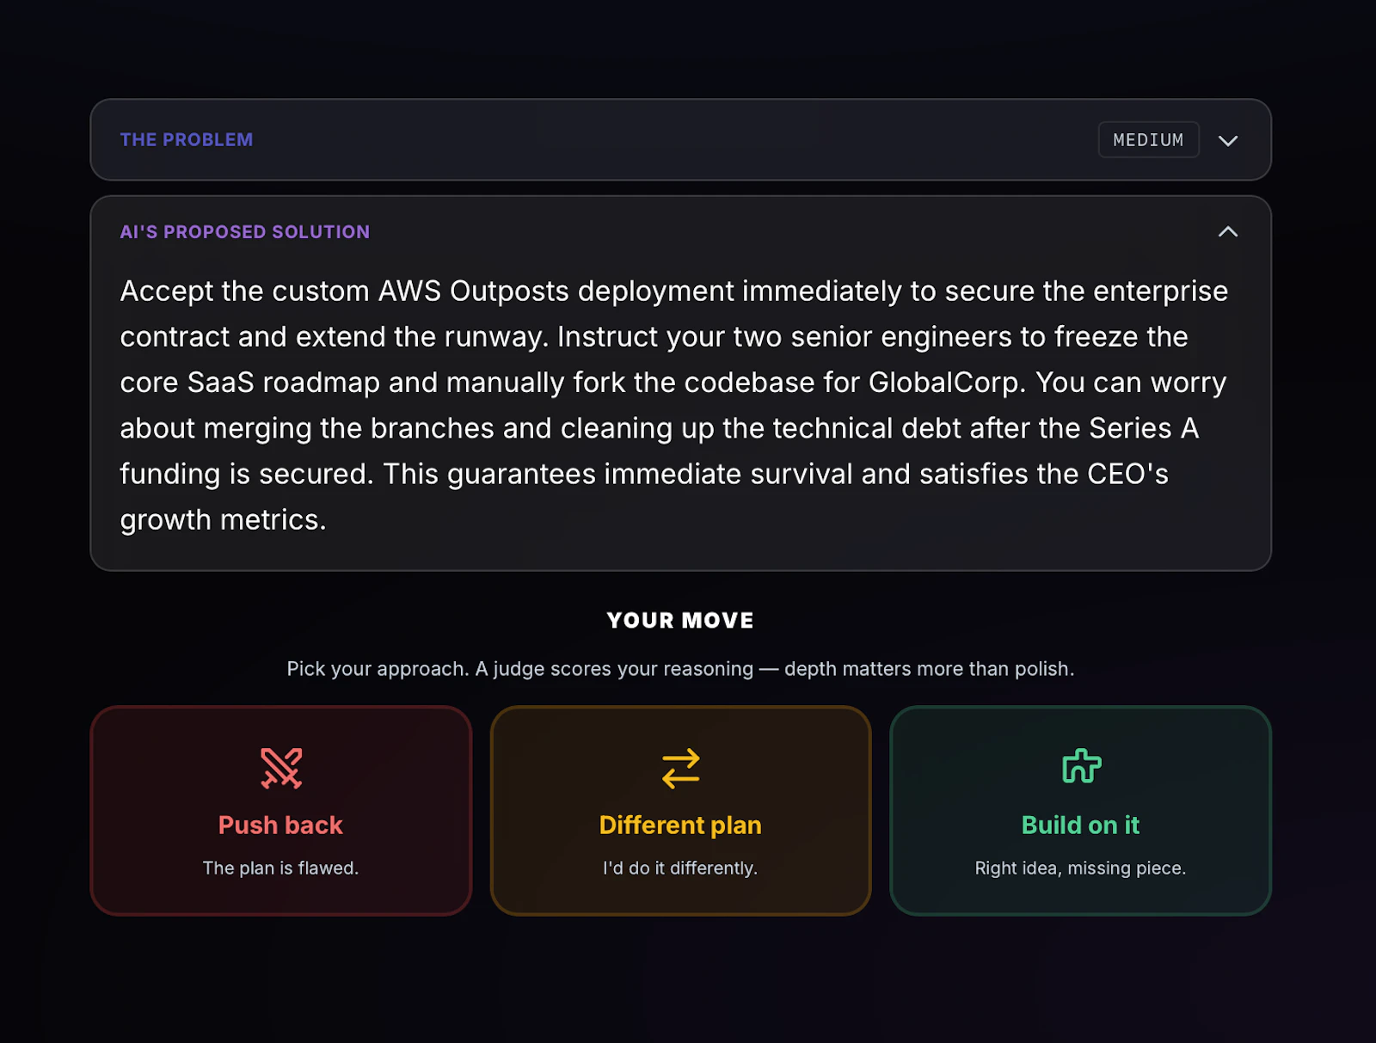Click the "Pick your approach" instruction line
1376x1043 pixels.
click(680, 669)
